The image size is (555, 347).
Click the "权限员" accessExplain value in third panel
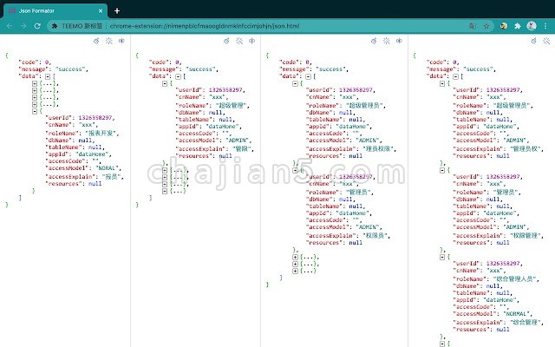click(375, 235)
